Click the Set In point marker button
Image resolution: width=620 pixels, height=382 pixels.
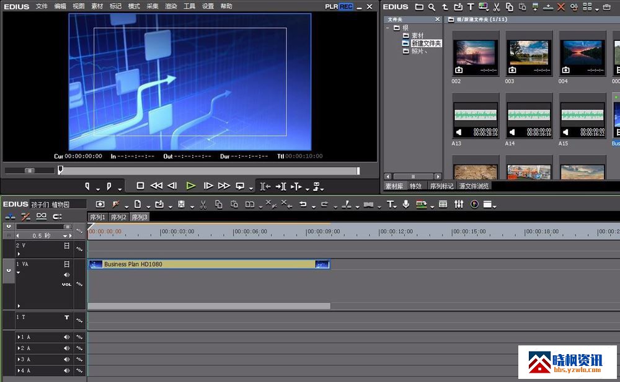point(87,186)
